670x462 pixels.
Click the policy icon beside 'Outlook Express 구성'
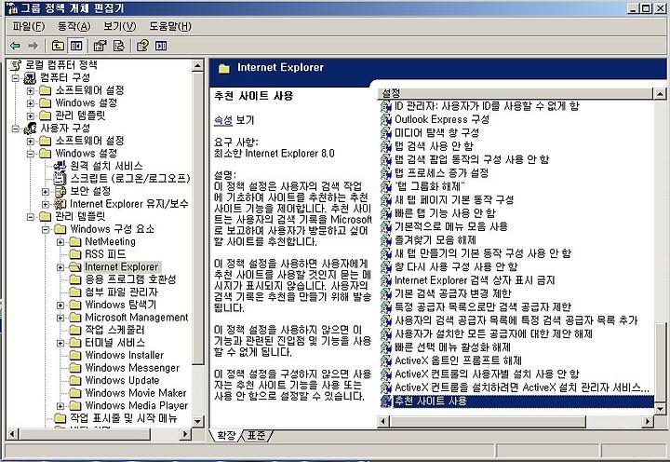[386, 119]
